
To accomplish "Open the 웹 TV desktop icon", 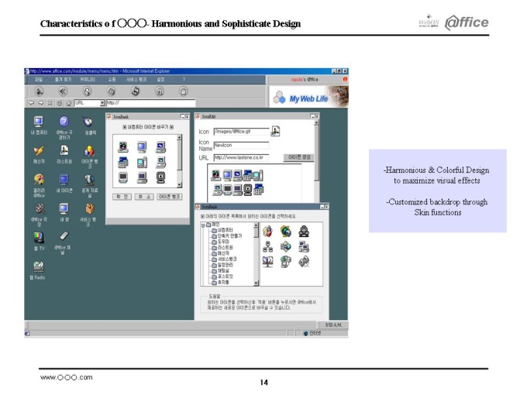I will pos(39,238).
